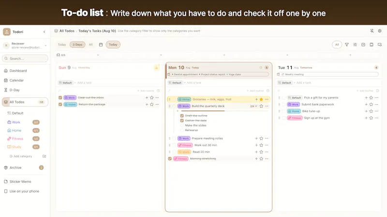Screen dimensions: 387x217
Task: Switch to the 3 Days view tab
Action: tap(77, 44)
